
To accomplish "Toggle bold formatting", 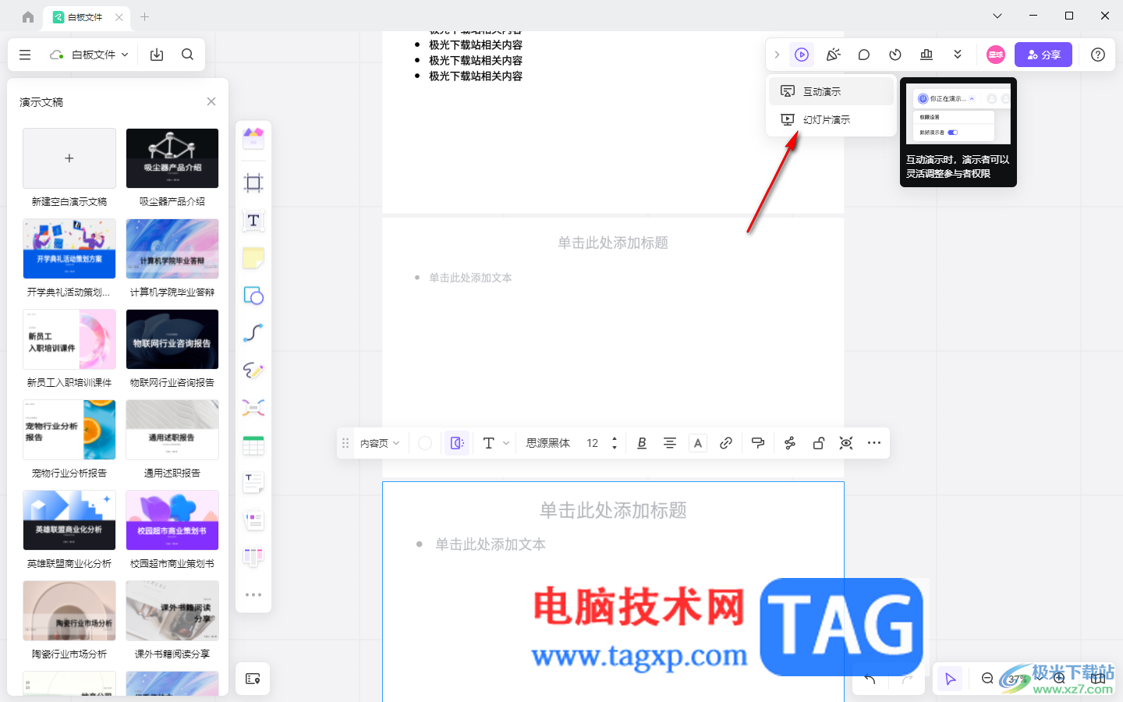I will (642, 443).
